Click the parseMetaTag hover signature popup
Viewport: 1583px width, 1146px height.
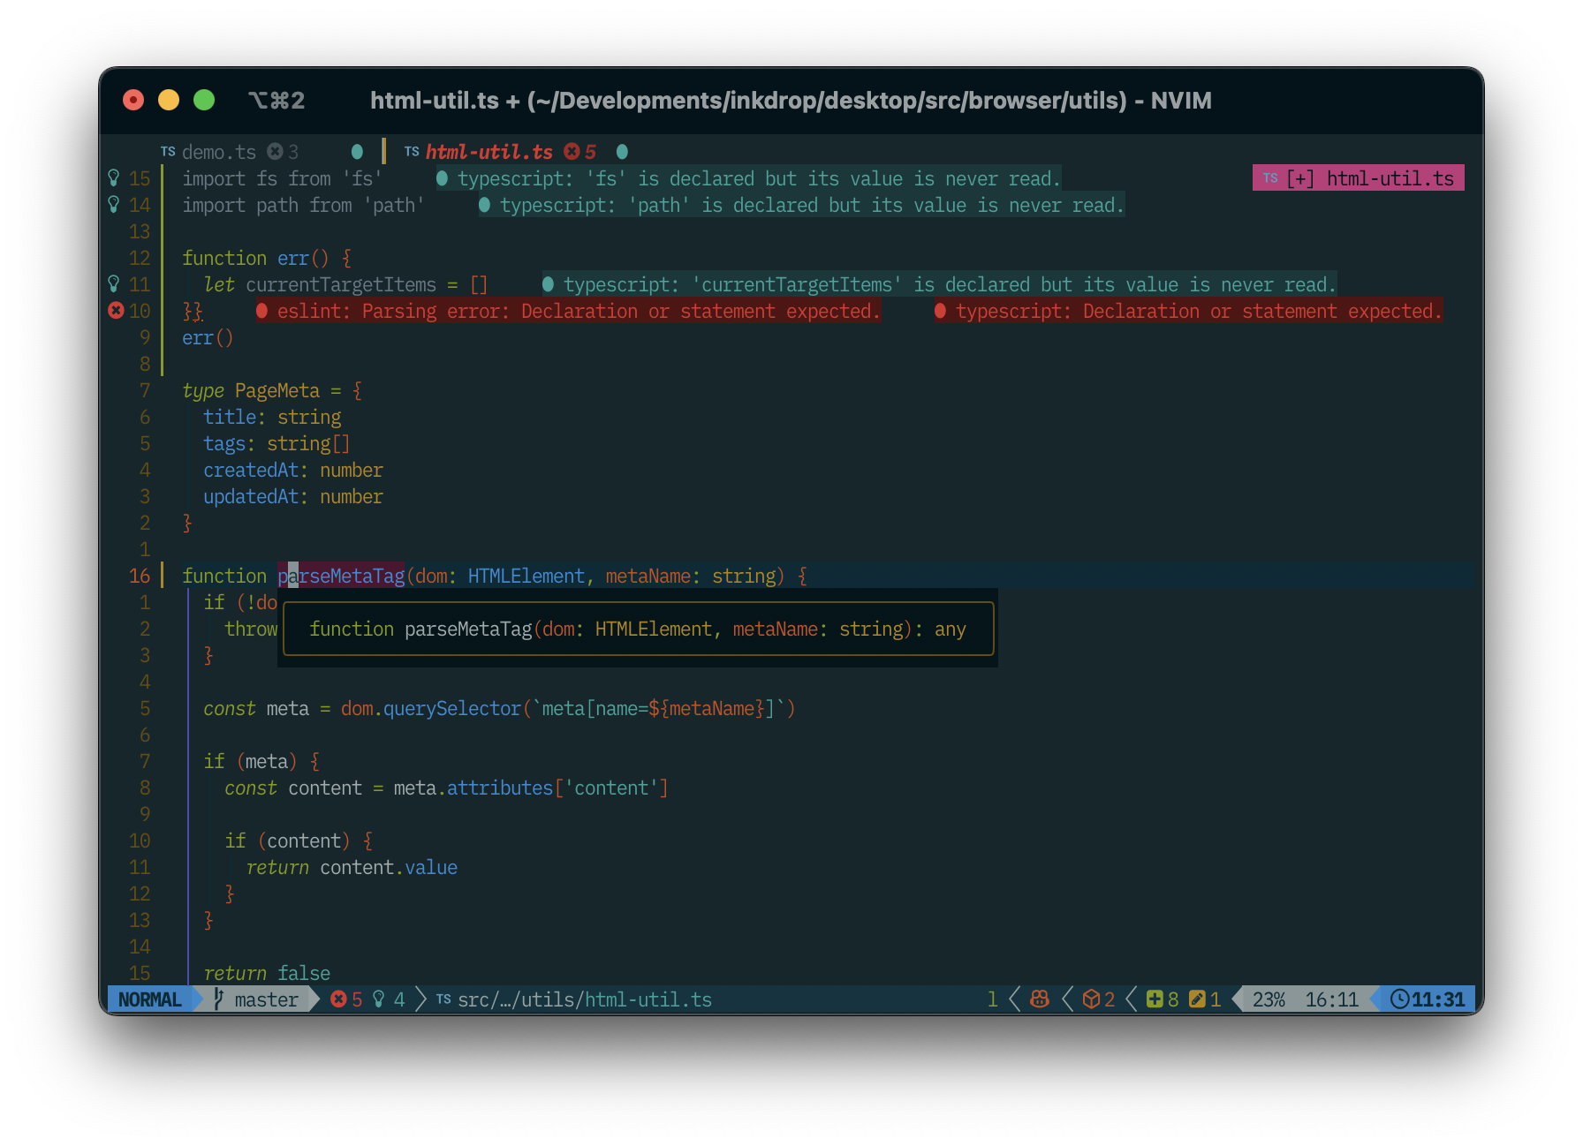[x=639, y=629]
